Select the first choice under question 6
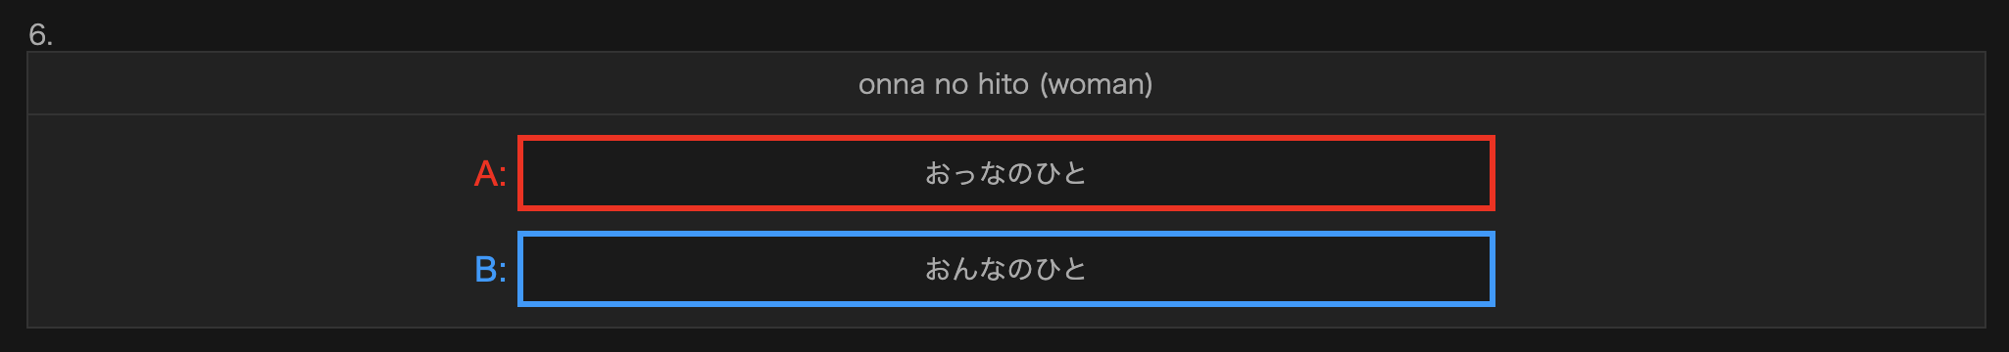 click(1005, 173)
